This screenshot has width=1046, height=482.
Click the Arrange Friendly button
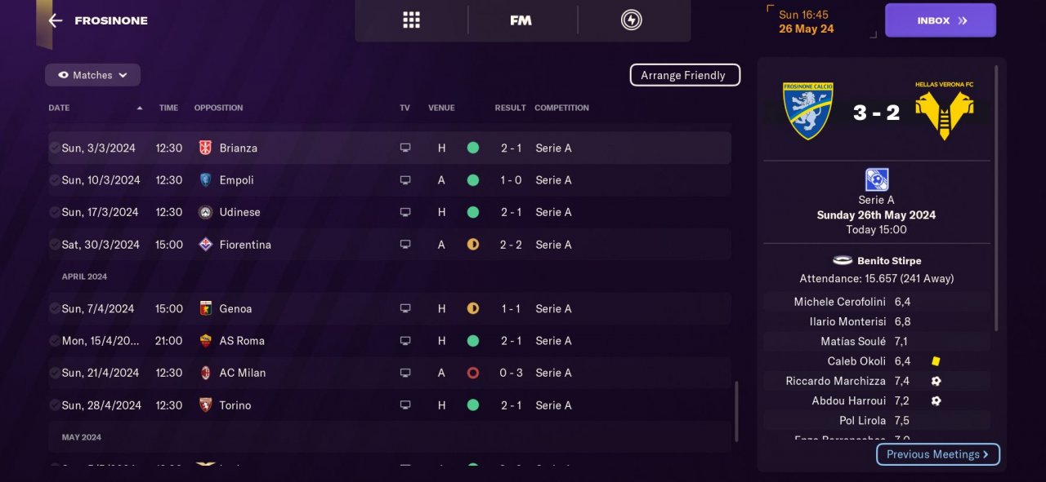pyautogui.click(x=684, y=75)
